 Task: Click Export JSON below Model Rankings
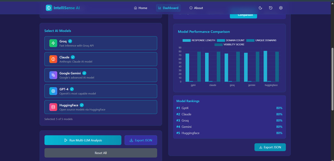coord(270,147)
